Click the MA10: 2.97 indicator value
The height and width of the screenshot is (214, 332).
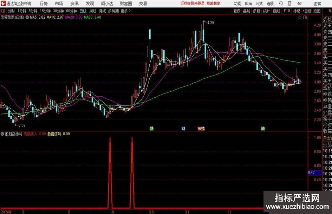coord(55,17)
